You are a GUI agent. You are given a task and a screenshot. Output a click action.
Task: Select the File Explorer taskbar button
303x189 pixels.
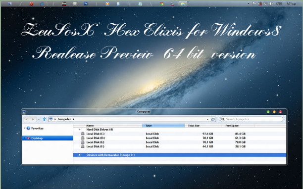click(183, 3)
